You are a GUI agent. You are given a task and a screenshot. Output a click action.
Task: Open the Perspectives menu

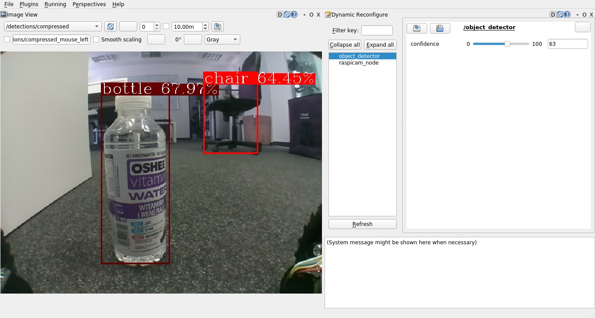coord(89,4)
